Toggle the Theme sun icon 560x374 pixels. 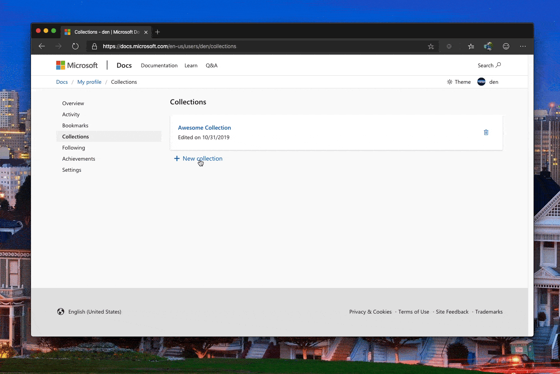[449, 82]
